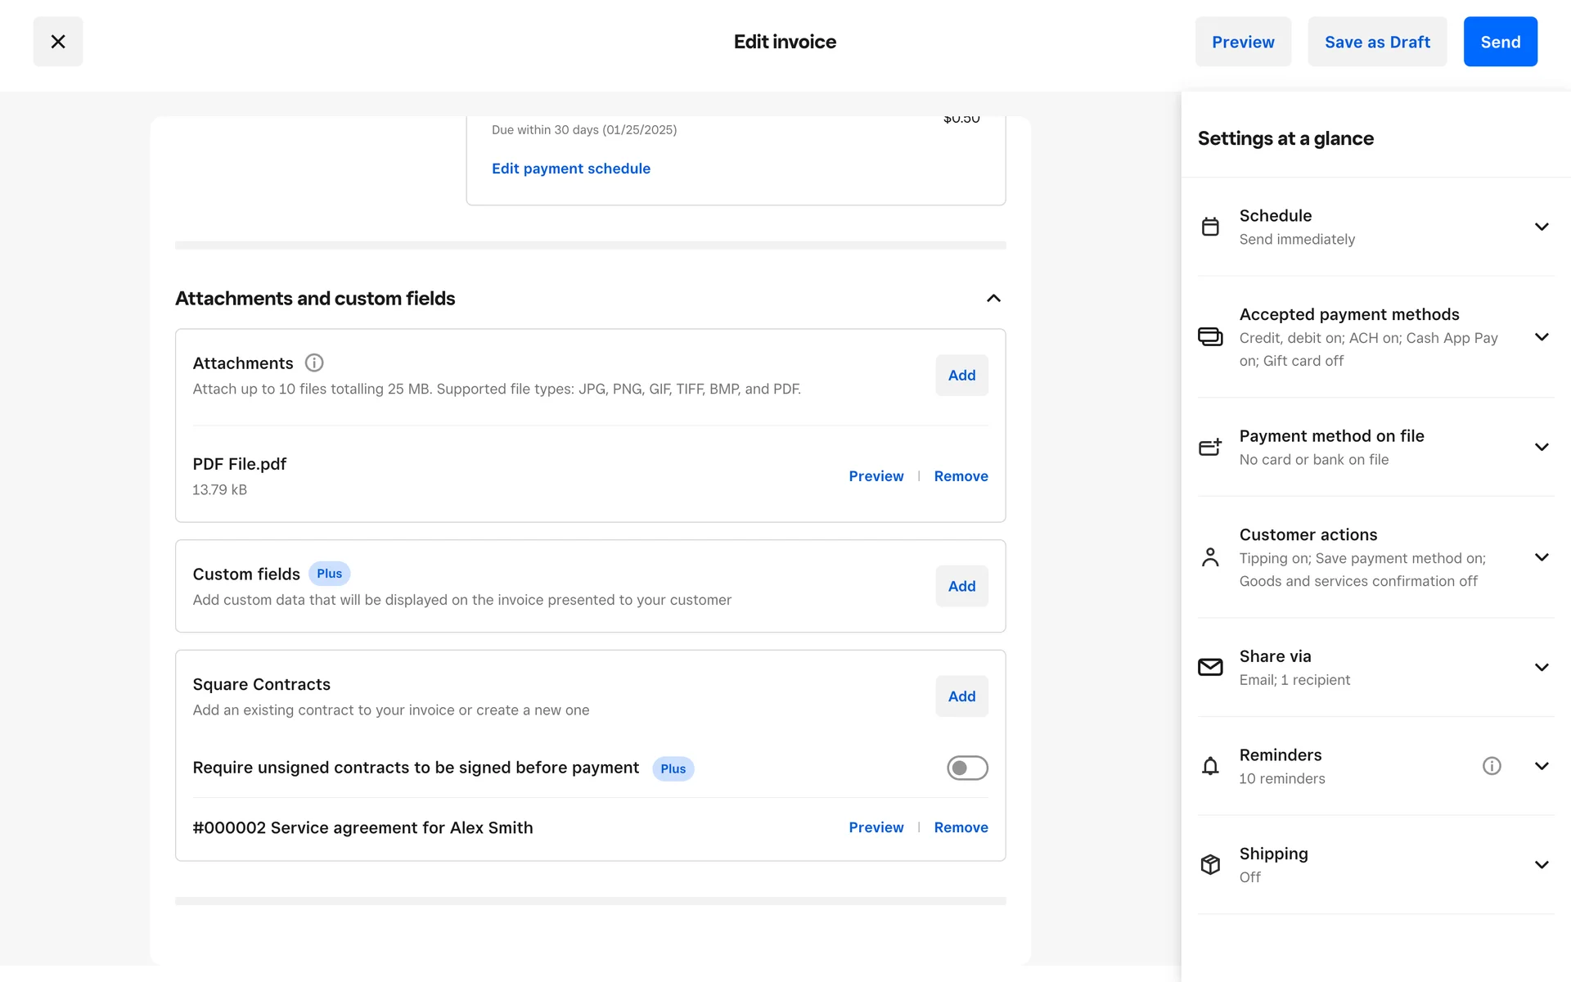Expand the Accepted payment methods chevron
Viewport: 1571px width, 982px height.
[x=1542, y=336]
